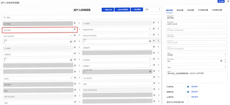Click the 特性名称 input containing 资产名称
Image resolution: width=230 pixels, height=105 pixels.
tap(197, 17)
